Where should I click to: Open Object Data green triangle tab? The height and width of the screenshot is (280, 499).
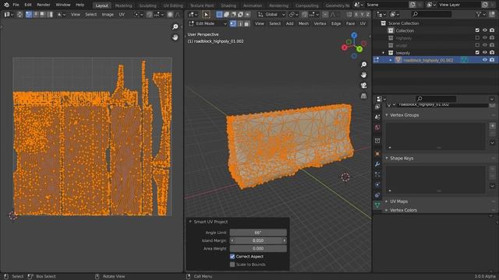377,205
